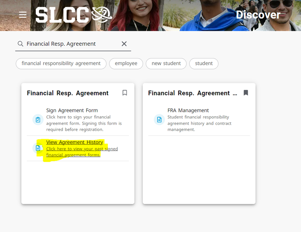Click the search field containing Financial Resp. Agreement

click(71, 44)
